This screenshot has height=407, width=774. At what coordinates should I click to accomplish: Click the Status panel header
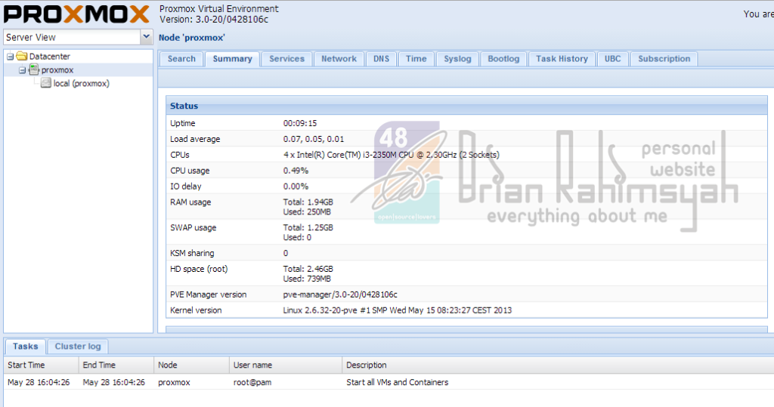tap(466, 106)
